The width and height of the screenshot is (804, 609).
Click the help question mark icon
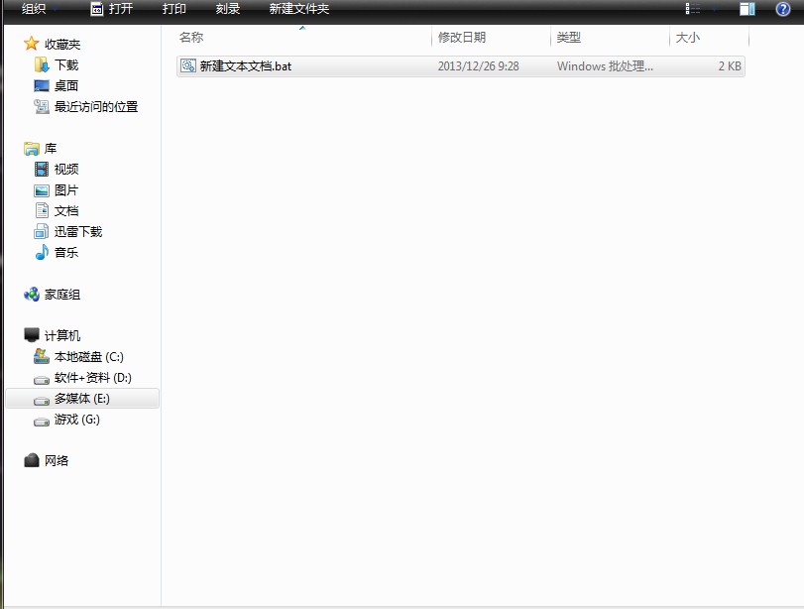click(x=783, y=9)
